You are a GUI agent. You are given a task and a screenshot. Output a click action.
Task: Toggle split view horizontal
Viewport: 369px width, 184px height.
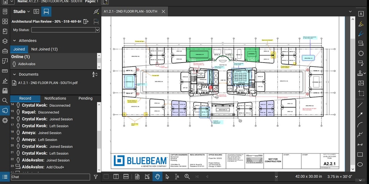click(x=126, y=176)
